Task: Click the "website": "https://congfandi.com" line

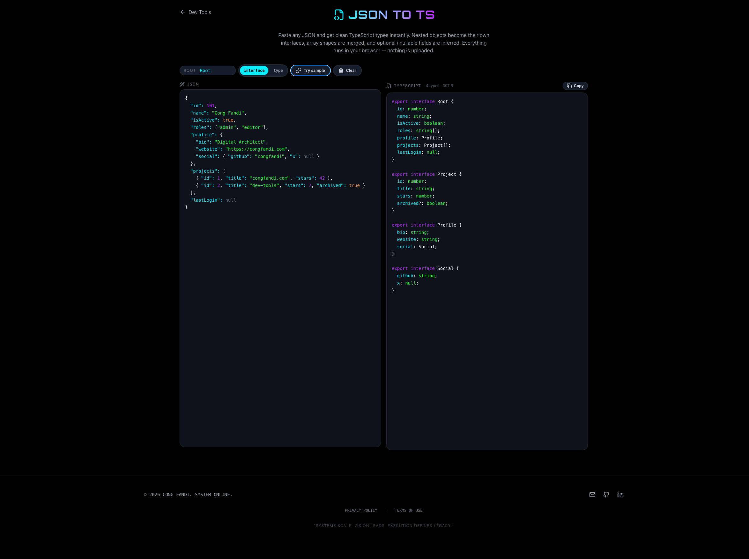Action: click(x=242, y=149)
